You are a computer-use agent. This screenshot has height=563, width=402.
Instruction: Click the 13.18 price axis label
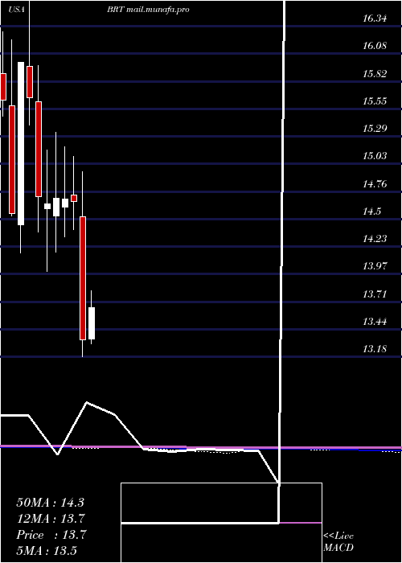click(x=375, y=349)
